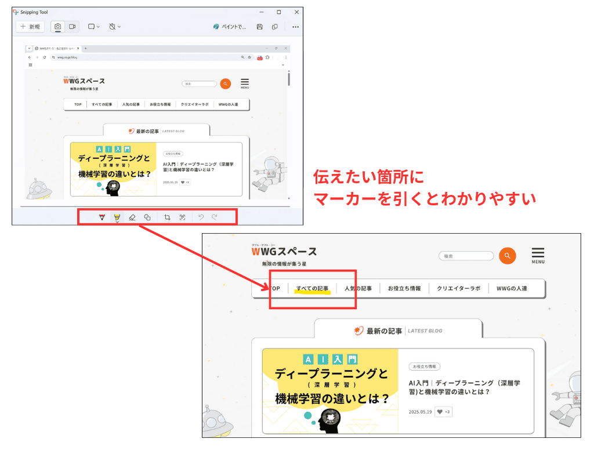Viewport: 594px width, 464px height.
Task: Switch to screenshot capture mode
Action: (x=57, y=27)
